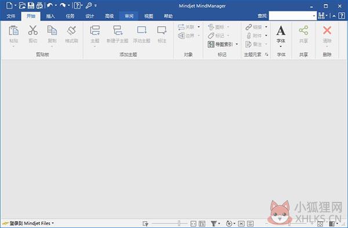Click the red X Clear (清除) icon
This screenshot has height=228, width=348.
pyautogui.click(x=327, y=30)
